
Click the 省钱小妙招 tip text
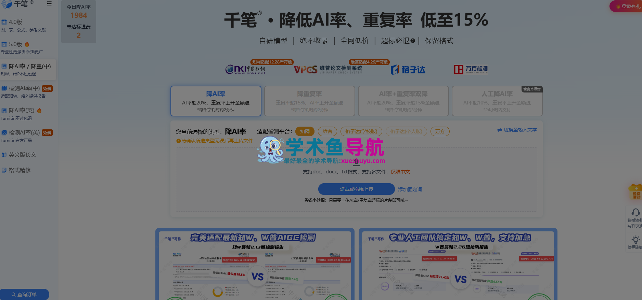pos(356,200)
